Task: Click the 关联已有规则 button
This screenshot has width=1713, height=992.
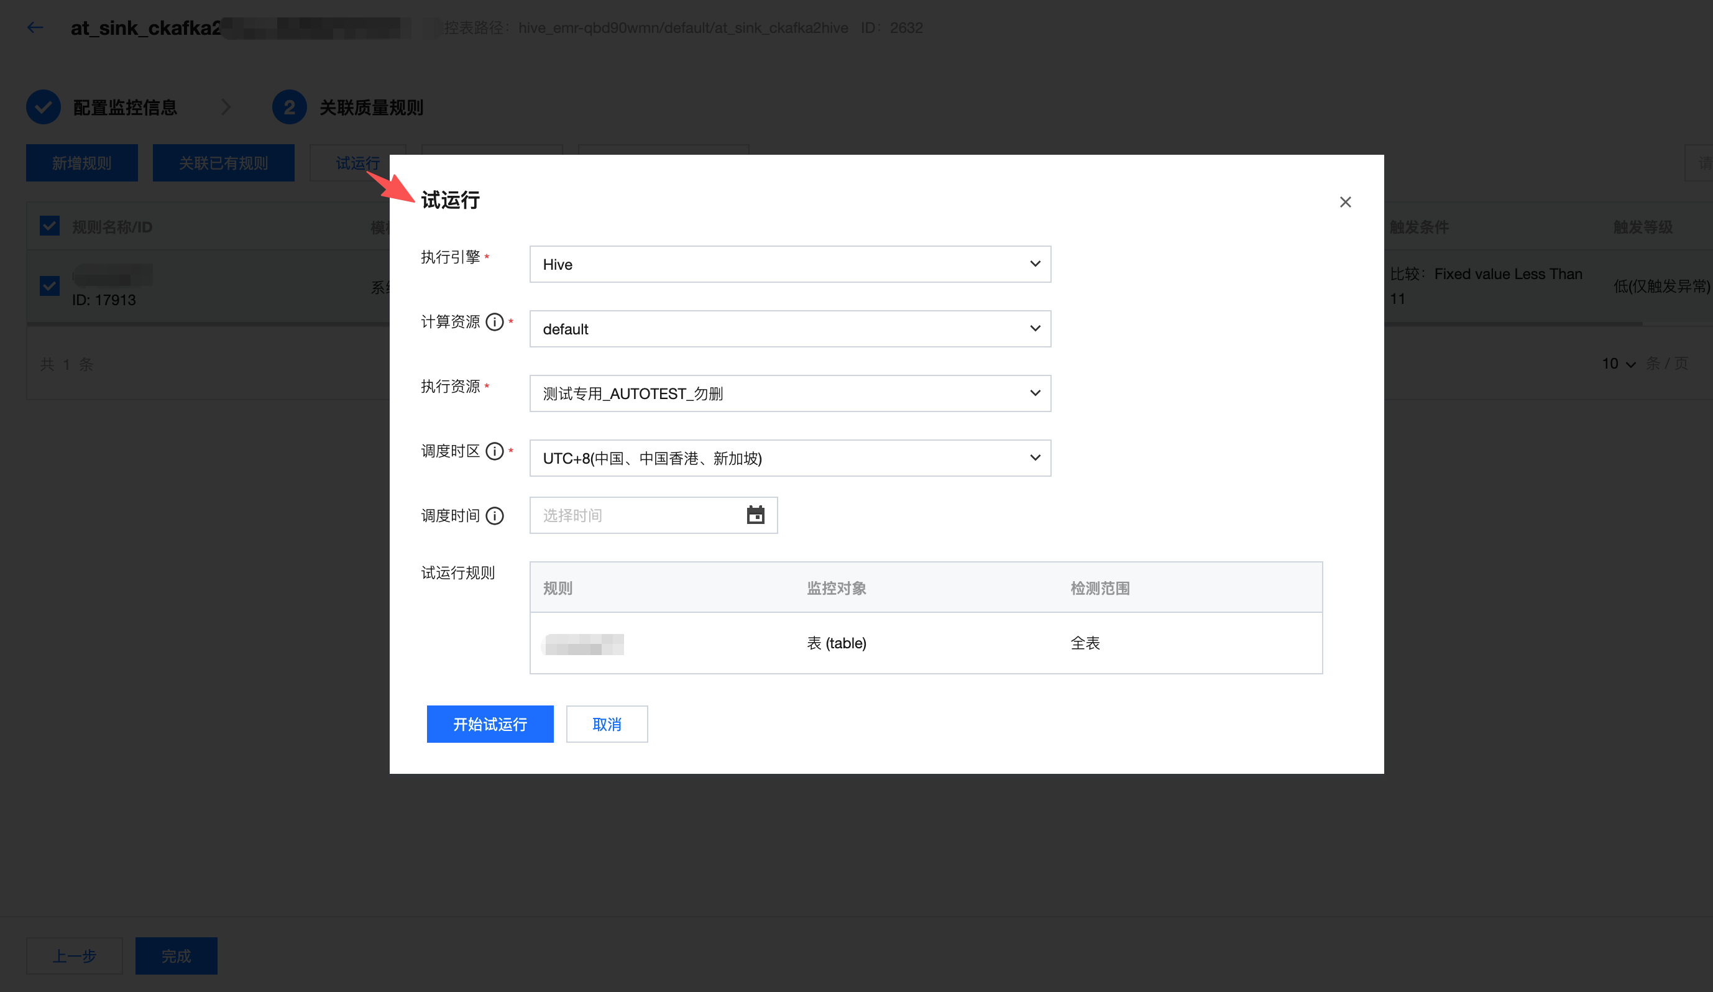Action: pyautogui.click(x=223, y=163)
